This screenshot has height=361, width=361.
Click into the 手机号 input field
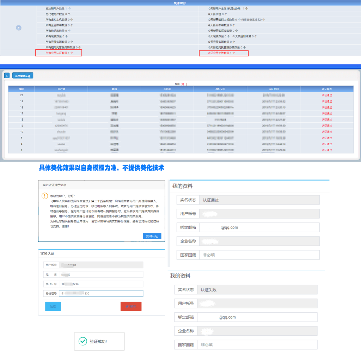point(101,284)
